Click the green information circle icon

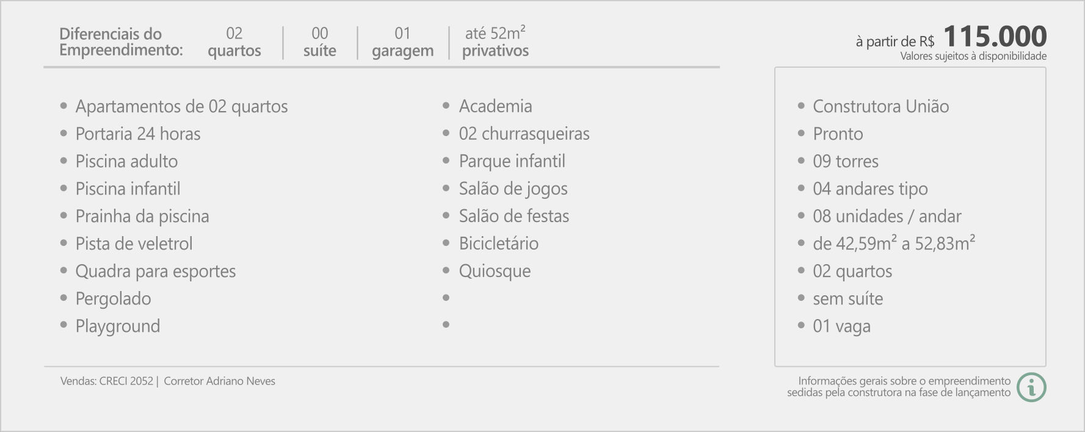pos(1031,387)
